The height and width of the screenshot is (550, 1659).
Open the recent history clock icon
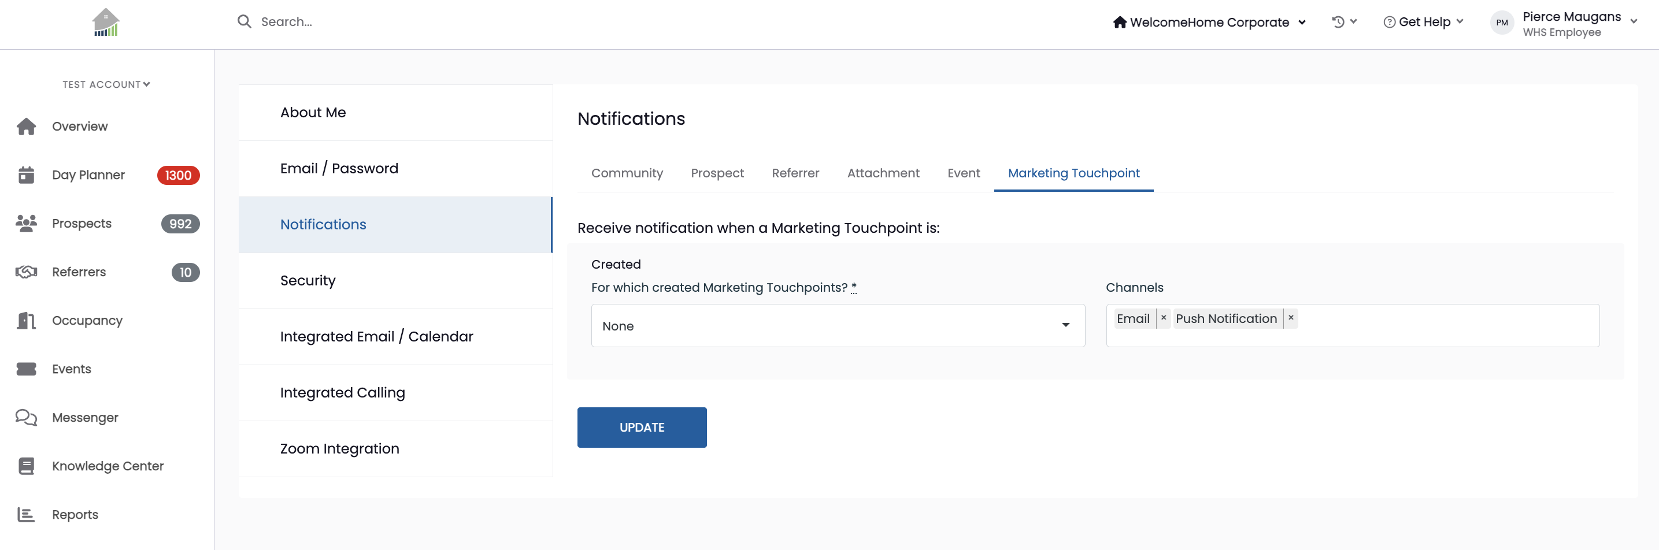click(1338, 22)
